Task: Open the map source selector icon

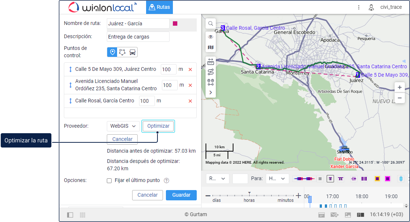Action: [210, 47]
